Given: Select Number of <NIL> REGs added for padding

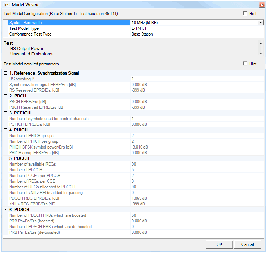Looking at the screenshot, I should pyautogui.click(x=136, y=193).
